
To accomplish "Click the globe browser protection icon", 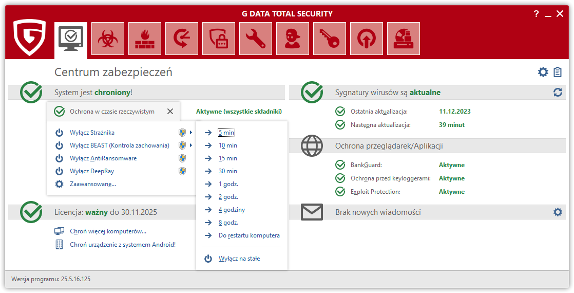I will (312, 146).
